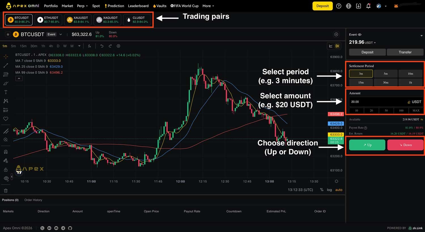Switch to the Order History tab
This screenshot has width=425, height=232.
pyautogui.click(x=33, y=200)
